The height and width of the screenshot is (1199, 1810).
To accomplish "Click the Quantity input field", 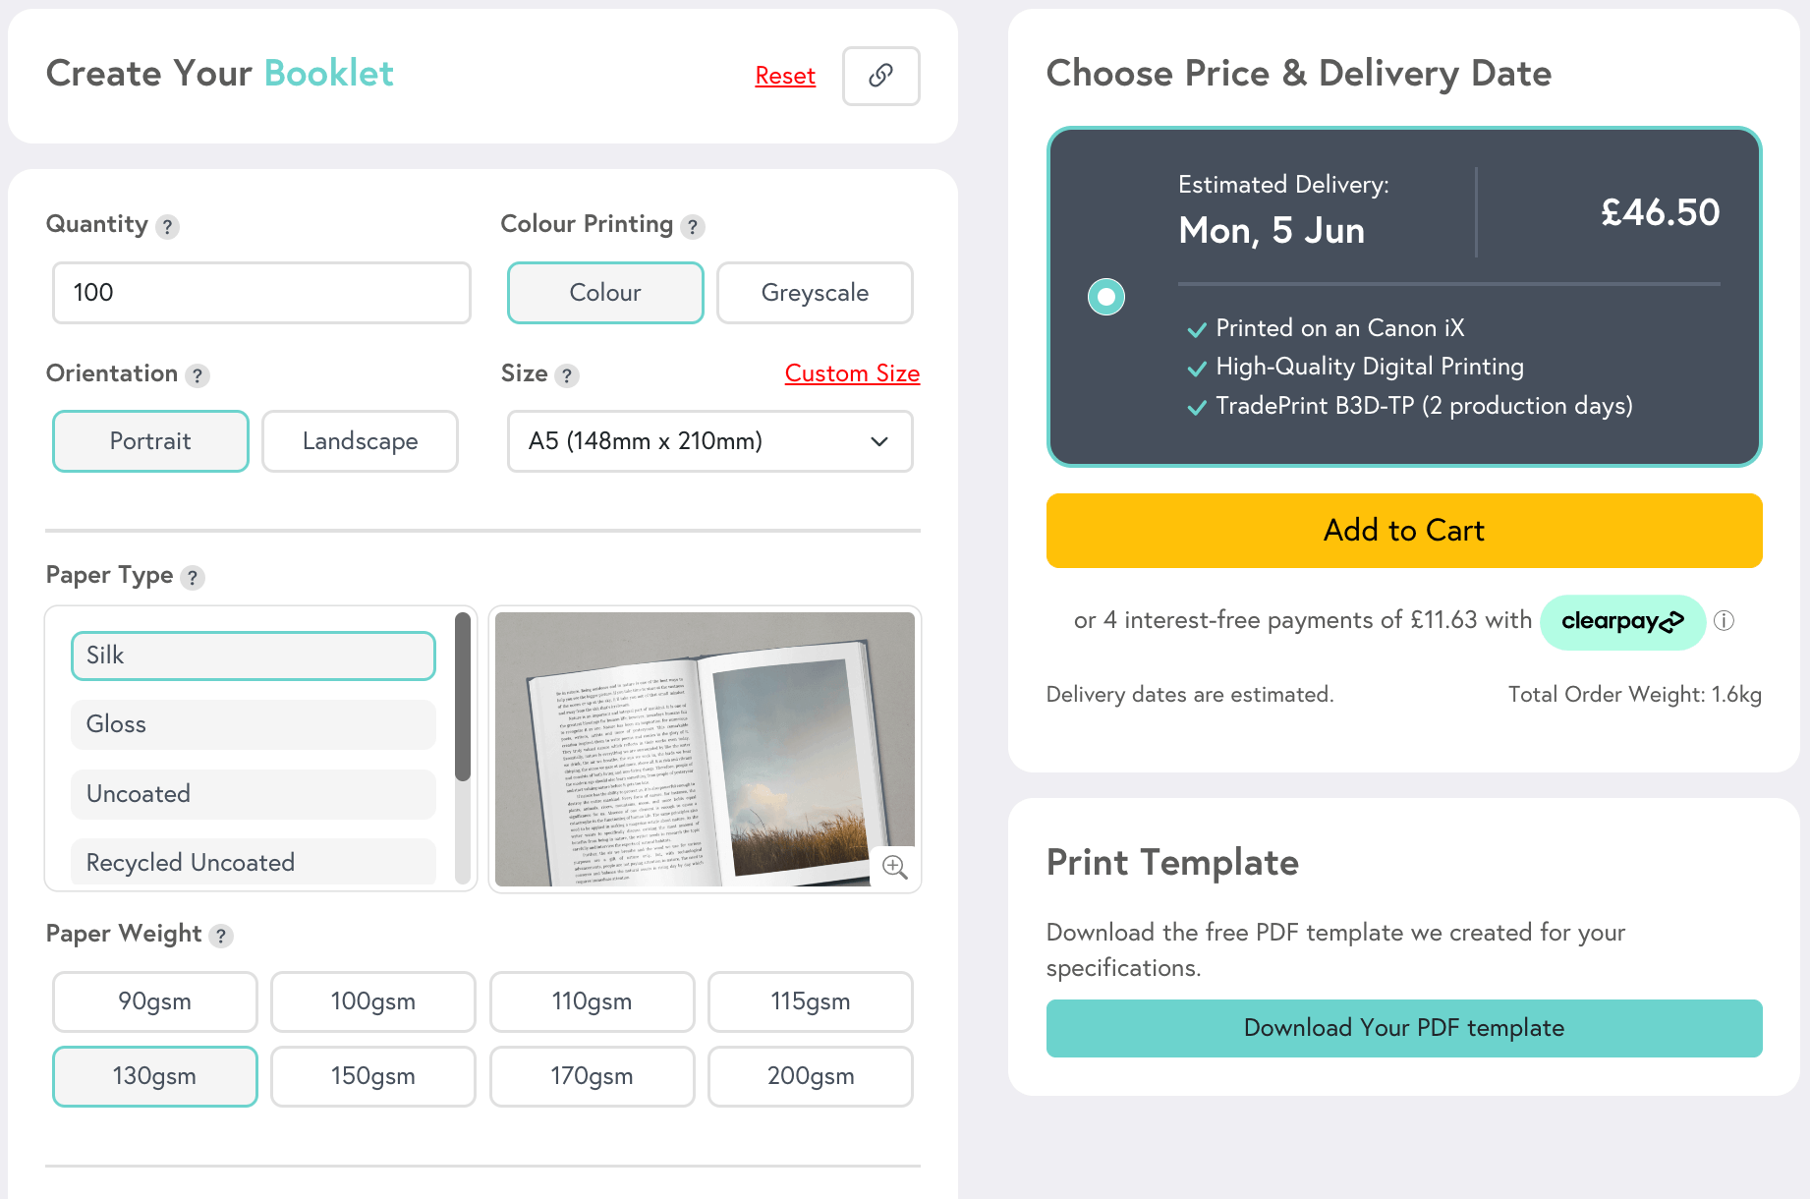I will [x=261, y=293].
